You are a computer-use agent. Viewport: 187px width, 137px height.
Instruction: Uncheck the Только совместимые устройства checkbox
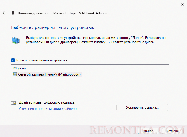pyautogui.click(x=13, y=60)
